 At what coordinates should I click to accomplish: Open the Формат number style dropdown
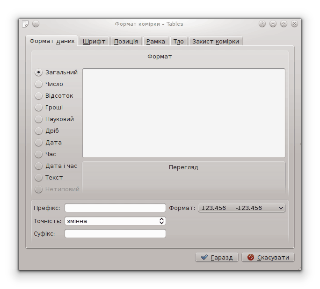tap(242, 208)
